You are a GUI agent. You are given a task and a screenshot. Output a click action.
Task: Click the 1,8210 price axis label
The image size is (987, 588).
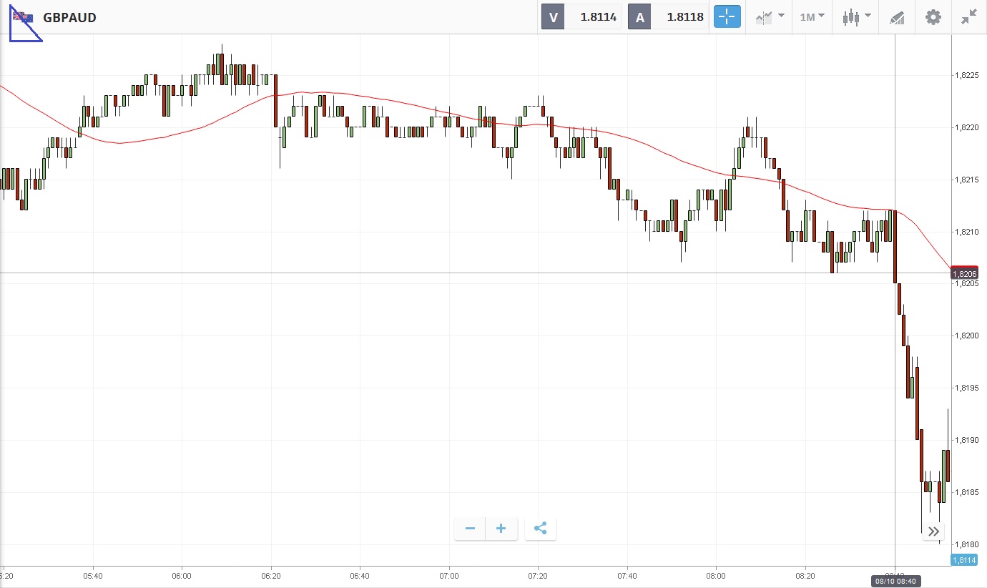pos(968,232)
